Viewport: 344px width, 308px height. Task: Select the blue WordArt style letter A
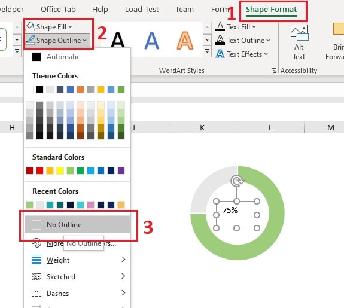(151, 41)
